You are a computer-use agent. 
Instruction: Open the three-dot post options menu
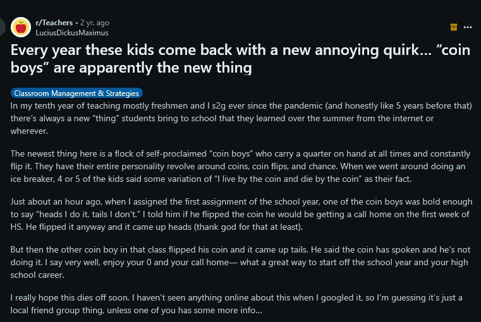(x=468, y=27)
